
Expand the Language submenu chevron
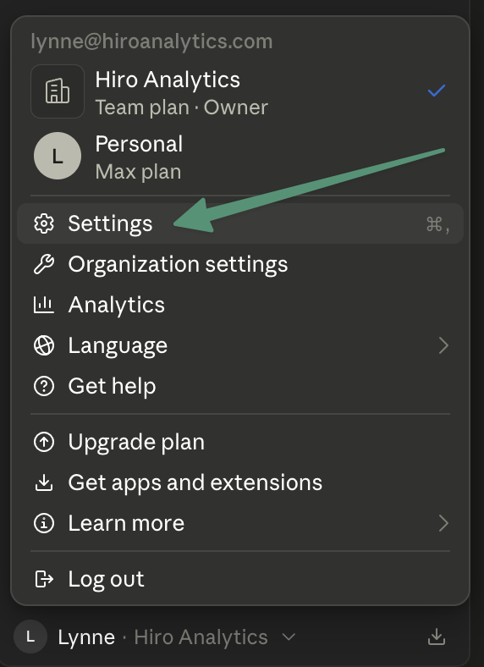click(443, 345)
